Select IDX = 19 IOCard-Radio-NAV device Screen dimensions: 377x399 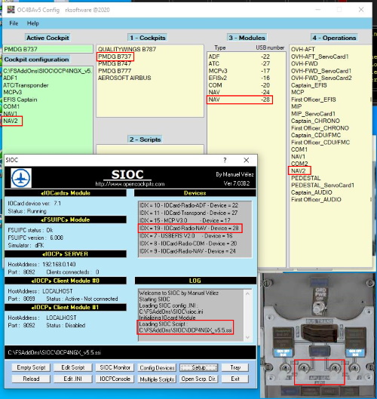(x=189, y=229)
